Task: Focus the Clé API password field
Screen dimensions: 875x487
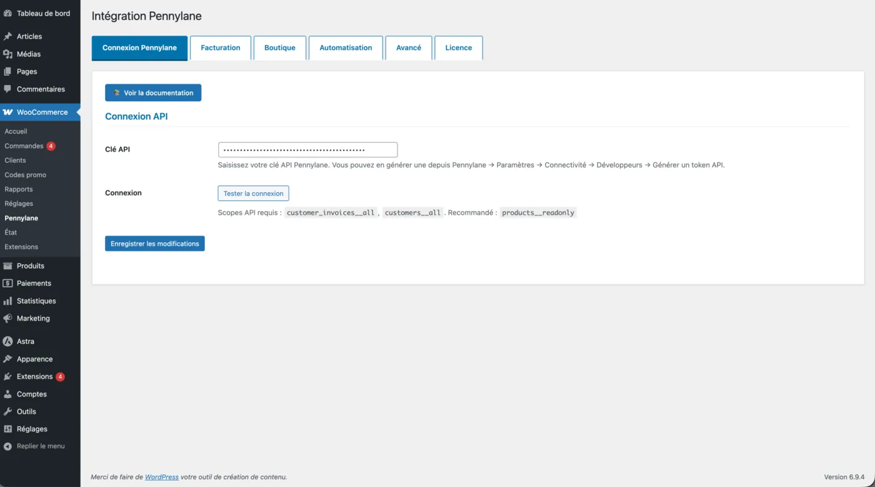Action: click(307, 150)
